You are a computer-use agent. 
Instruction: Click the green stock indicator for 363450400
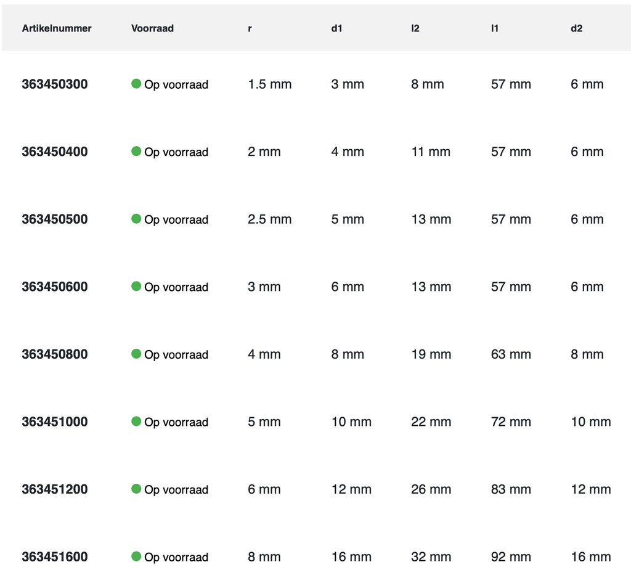coord(136,151)
